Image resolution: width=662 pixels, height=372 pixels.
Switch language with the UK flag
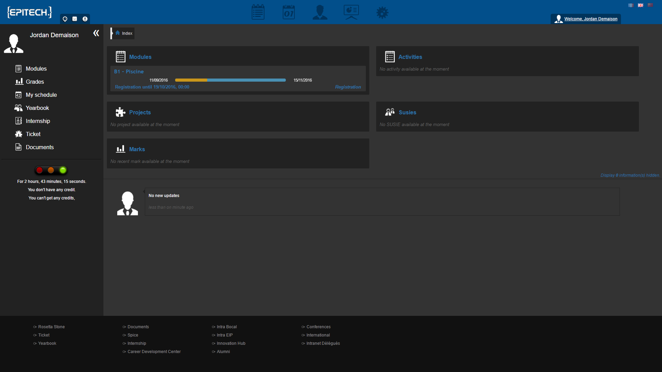640,5
